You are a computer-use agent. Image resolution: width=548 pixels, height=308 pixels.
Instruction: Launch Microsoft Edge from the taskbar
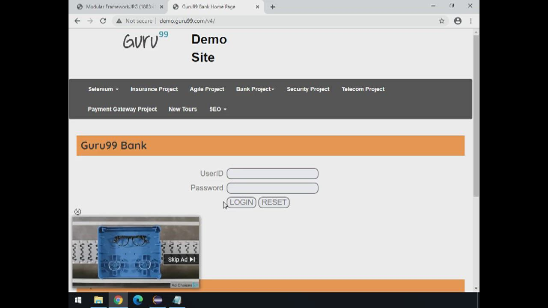[x=138, y=300]
